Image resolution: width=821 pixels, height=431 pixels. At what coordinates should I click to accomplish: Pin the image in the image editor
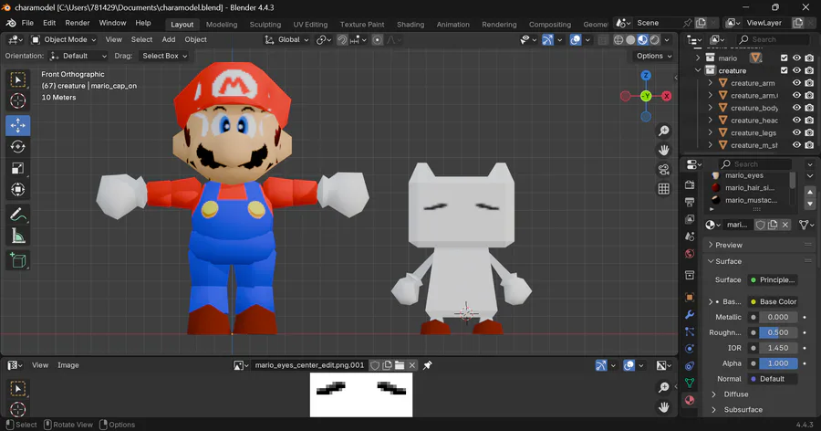[427, 365]
